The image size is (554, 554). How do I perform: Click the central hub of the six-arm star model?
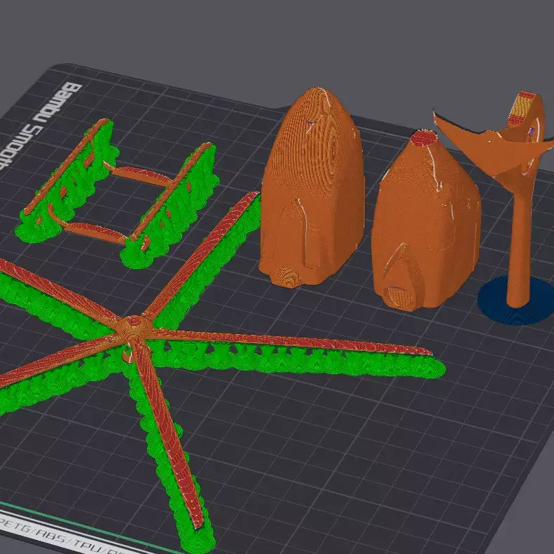point(134,326)
